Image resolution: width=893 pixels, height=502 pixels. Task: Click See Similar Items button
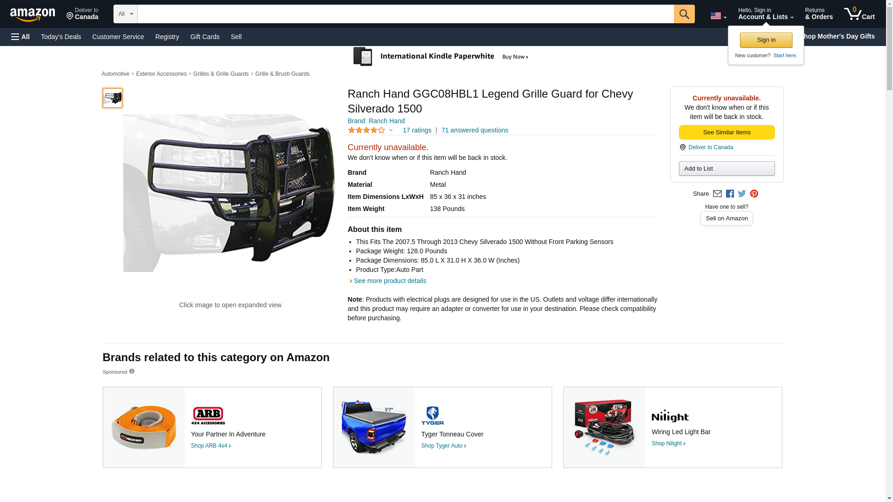pyautogui.click(x=726, y=132)
